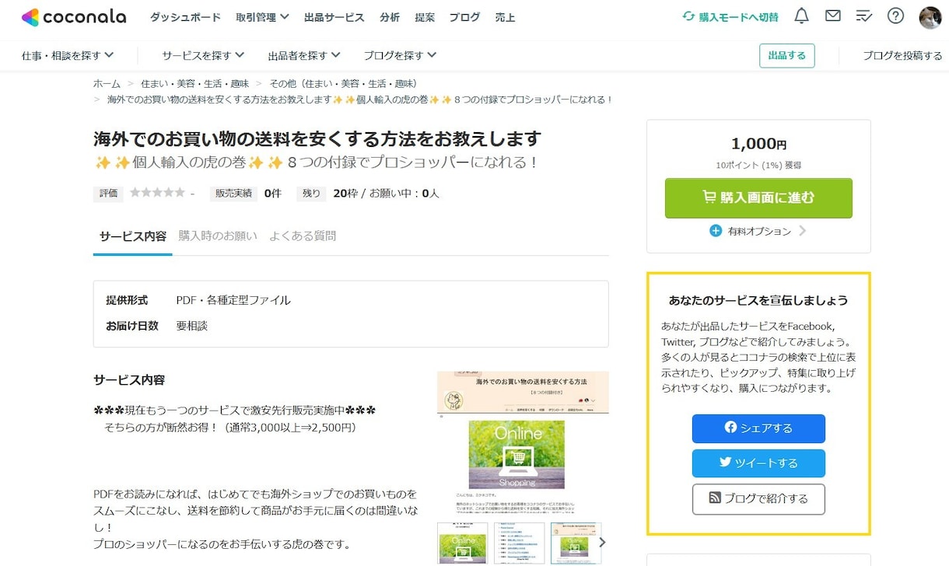Share on Facebook with シェアする
The image size is (949, 566).
click(x=758, y=428)
